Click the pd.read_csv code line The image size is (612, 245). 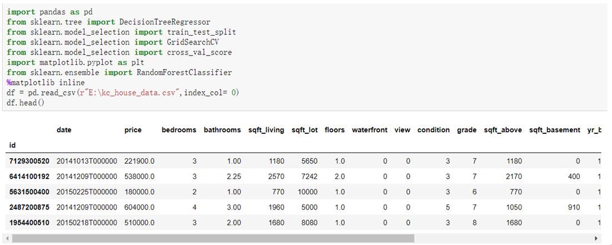(x=122, y=93)
